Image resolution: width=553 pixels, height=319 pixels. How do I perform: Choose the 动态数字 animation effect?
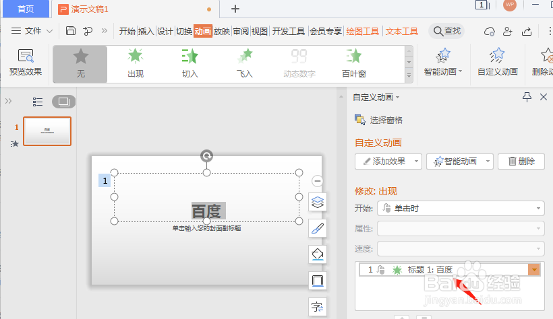[299, 64]
